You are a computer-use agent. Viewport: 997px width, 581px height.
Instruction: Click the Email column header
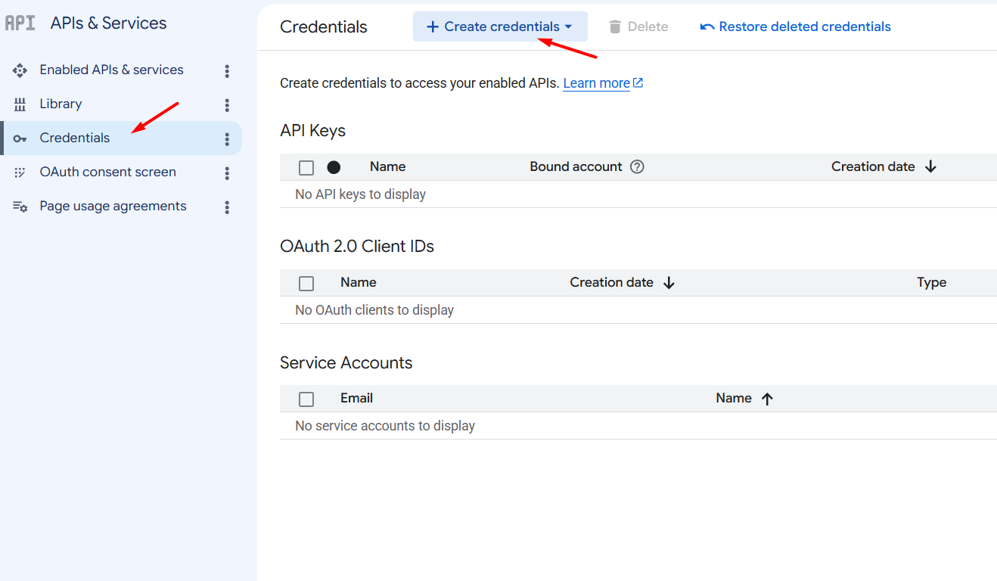[357, 398]
